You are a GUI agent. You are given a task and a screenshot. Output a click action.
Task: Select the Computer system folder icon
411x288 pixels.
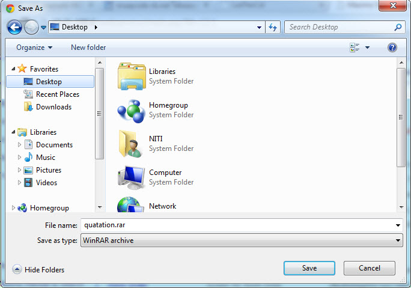coord(131,177)
